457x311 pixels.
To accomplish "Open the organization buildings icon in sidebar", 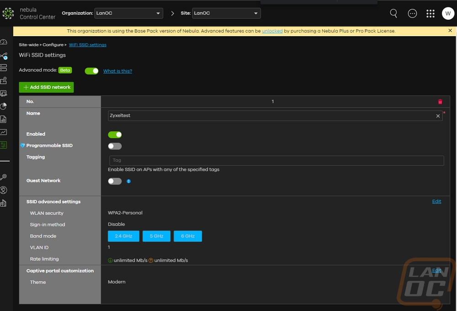I will coord(4,203).
